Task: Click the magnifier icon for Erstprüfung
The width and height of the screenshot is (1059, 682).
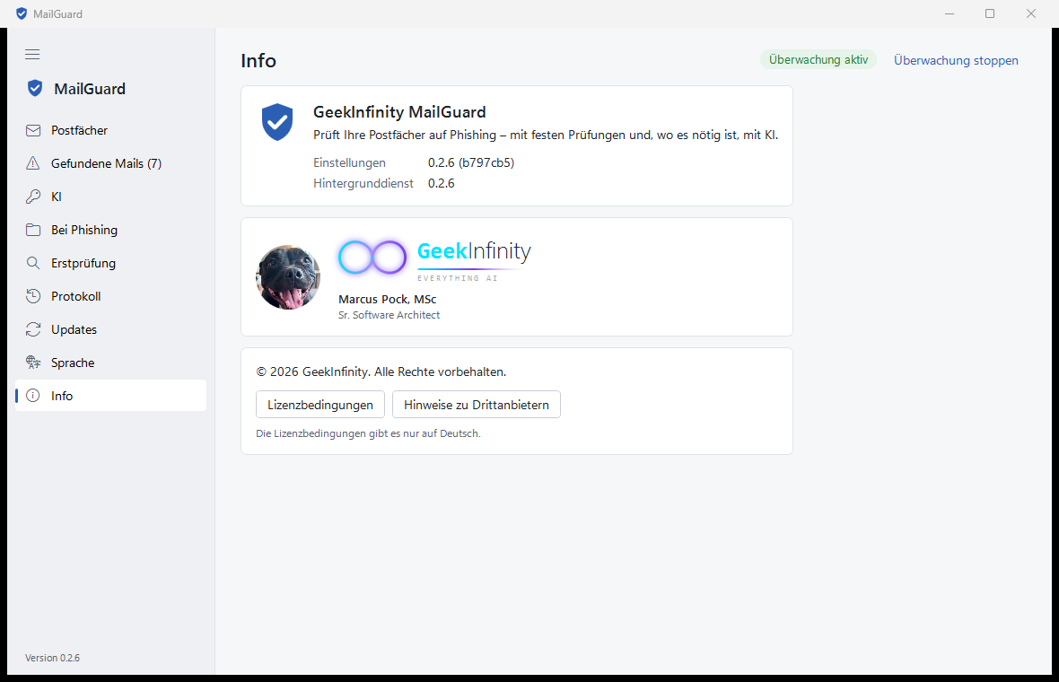Action: (33, 263)
